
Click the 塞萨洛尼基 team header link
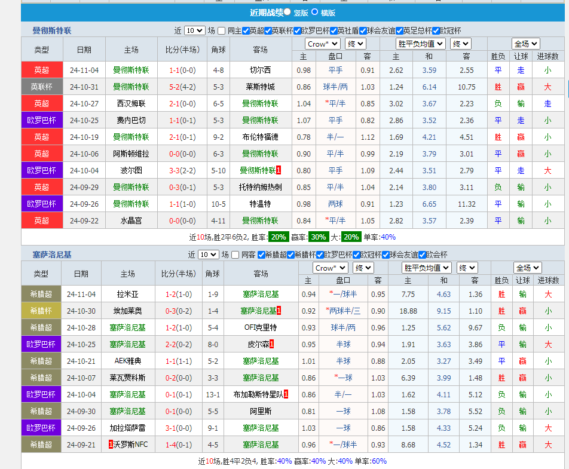point(53,255)
